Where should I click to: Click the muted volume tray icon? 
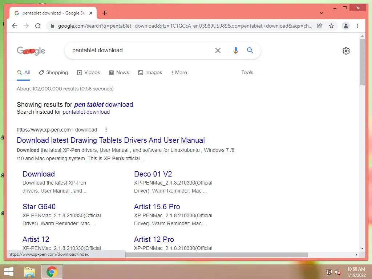(x=337, y=272)
